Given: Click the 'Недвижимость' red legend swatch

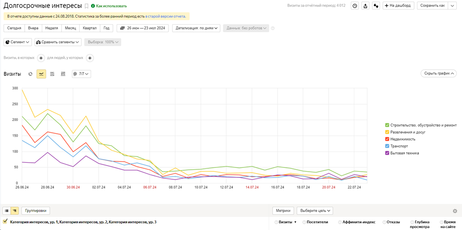Looking at the screenshot, I should point(388,139).
